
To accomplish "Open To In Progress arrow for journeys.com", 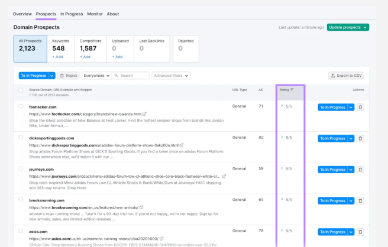I will (351, 170).
